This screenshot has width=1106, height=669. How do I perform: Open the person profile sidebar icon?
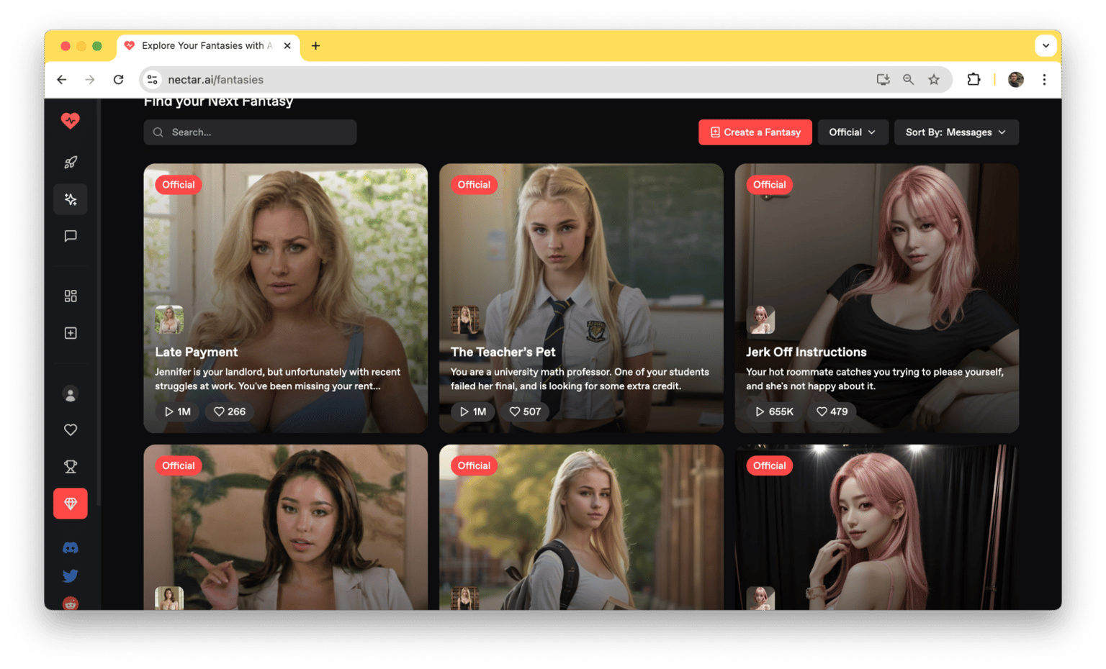(71, 394)
